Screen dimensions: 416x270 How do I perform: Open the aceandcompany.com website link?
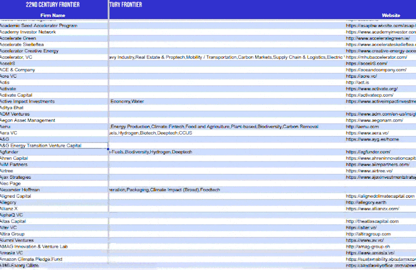tap(376, 70)
